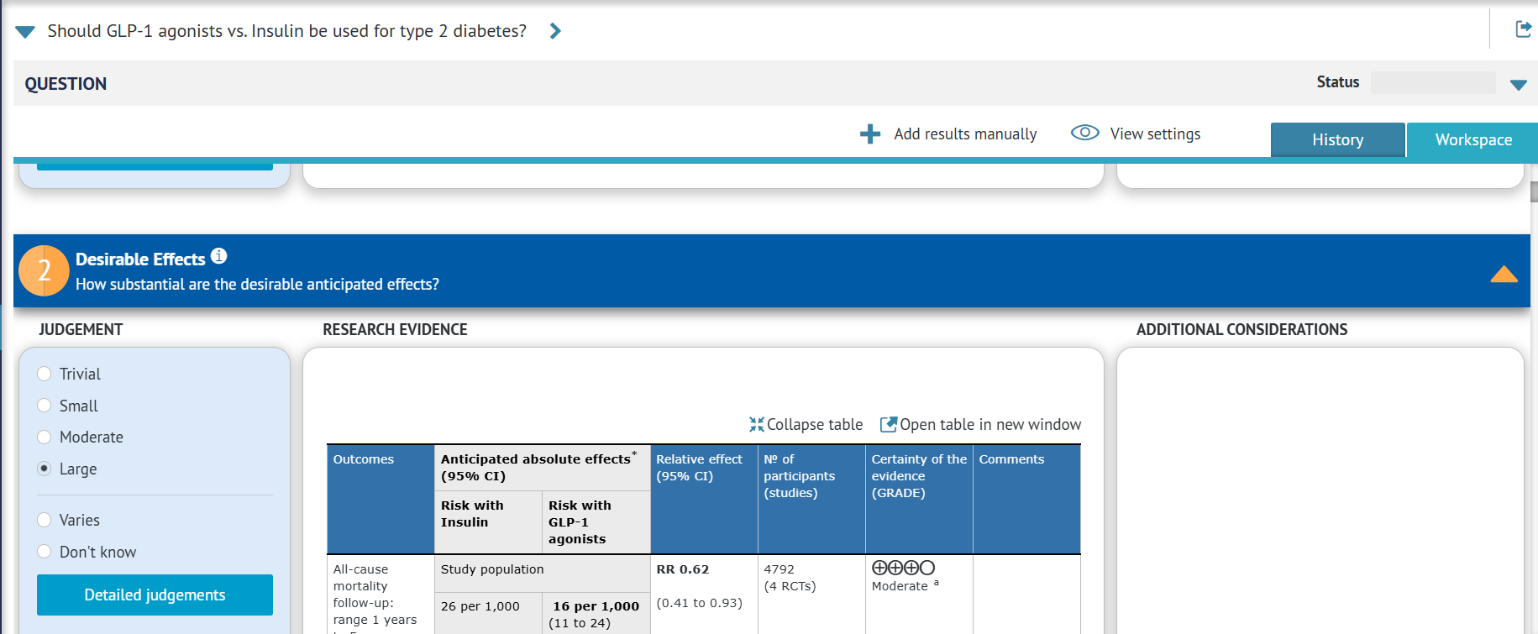
Task: Go to next question with right chevron
Action: 555,31
